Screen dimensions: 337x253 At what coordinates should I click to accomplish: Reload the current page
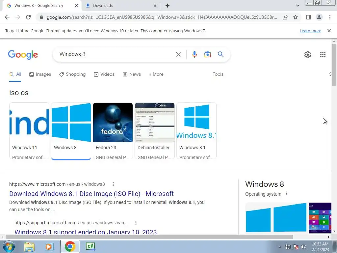click(x=28, y=17)
